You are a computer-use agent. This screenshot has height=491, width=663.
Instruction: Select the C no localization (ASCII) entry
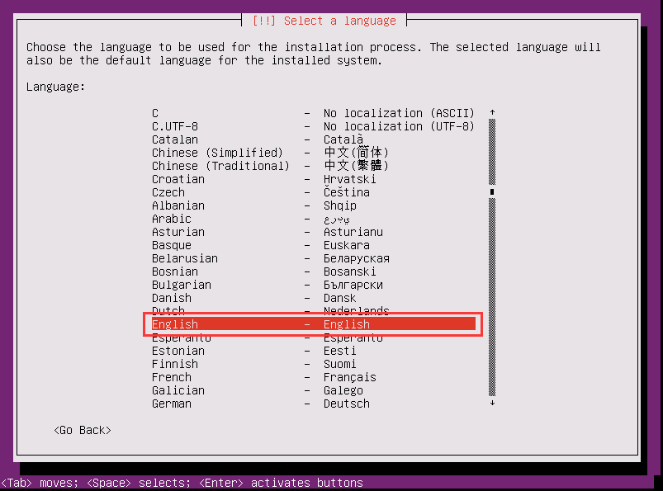pos(313,113)
